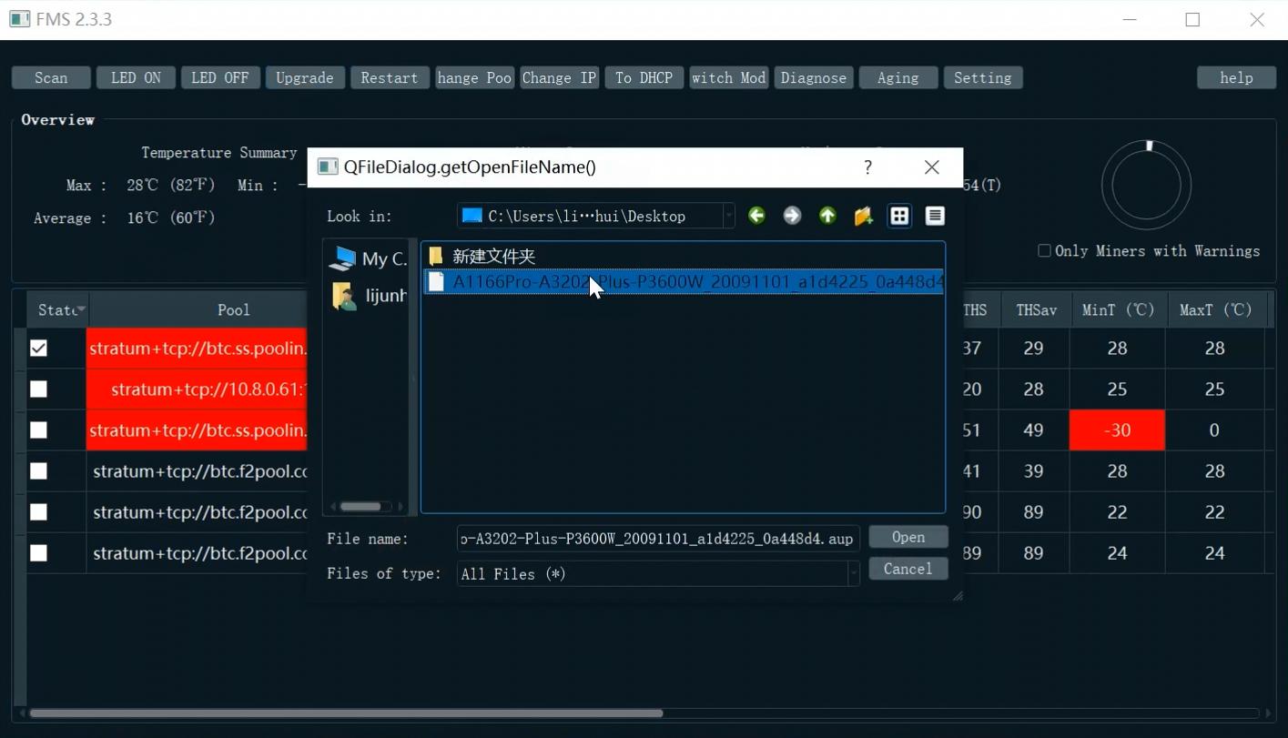Click the File name input field
The height and width of the screenshot is (738, 1288).
[657, 539]
